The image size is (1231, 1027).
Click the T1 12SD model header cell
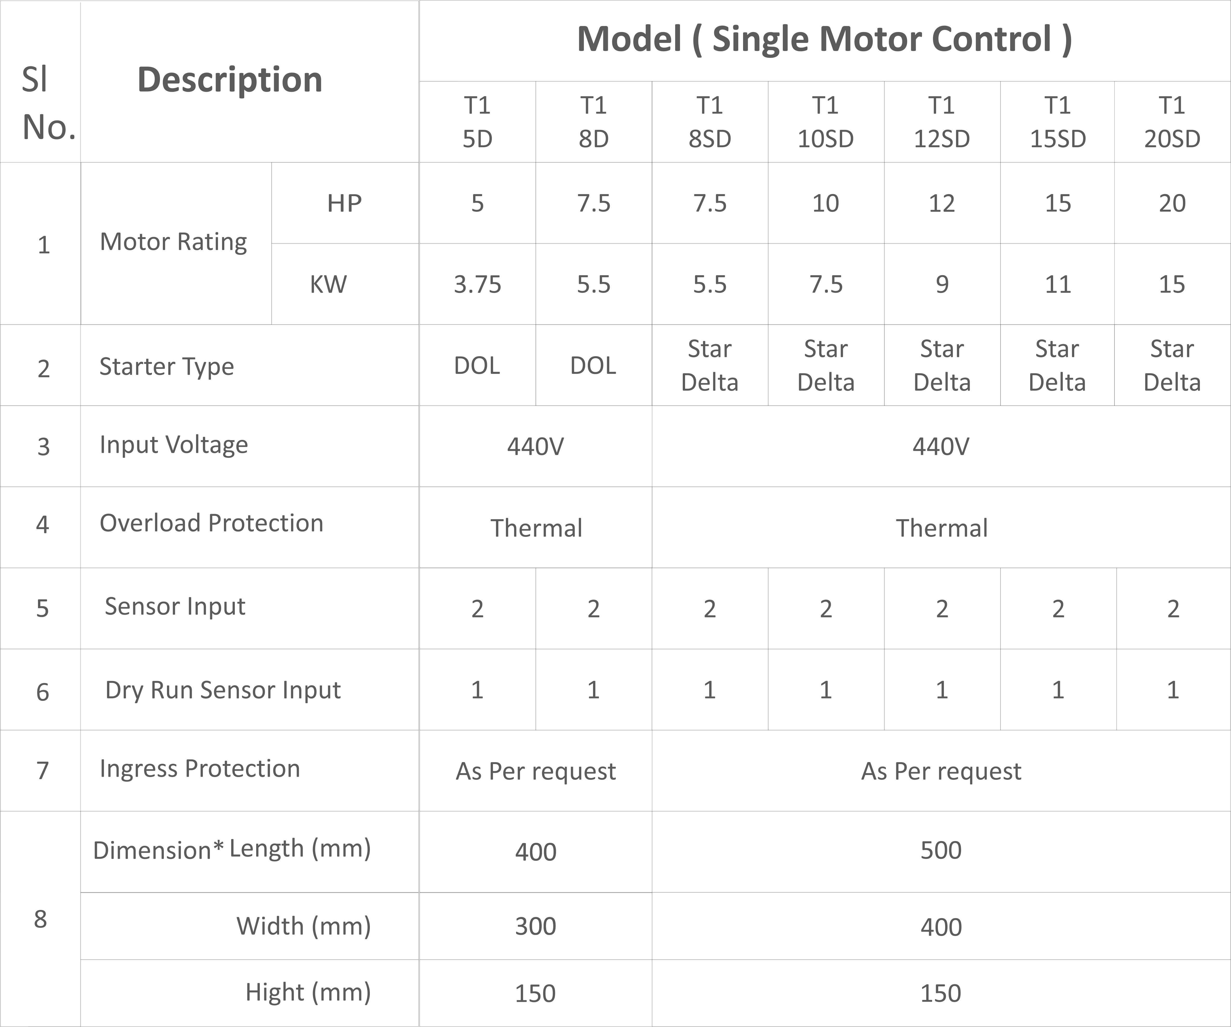pos(942,122)
